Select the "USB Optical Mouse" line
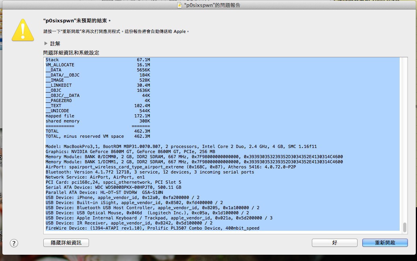Image resolution: width=417 pixels, height=261 pixels. (x=147, y=213)
